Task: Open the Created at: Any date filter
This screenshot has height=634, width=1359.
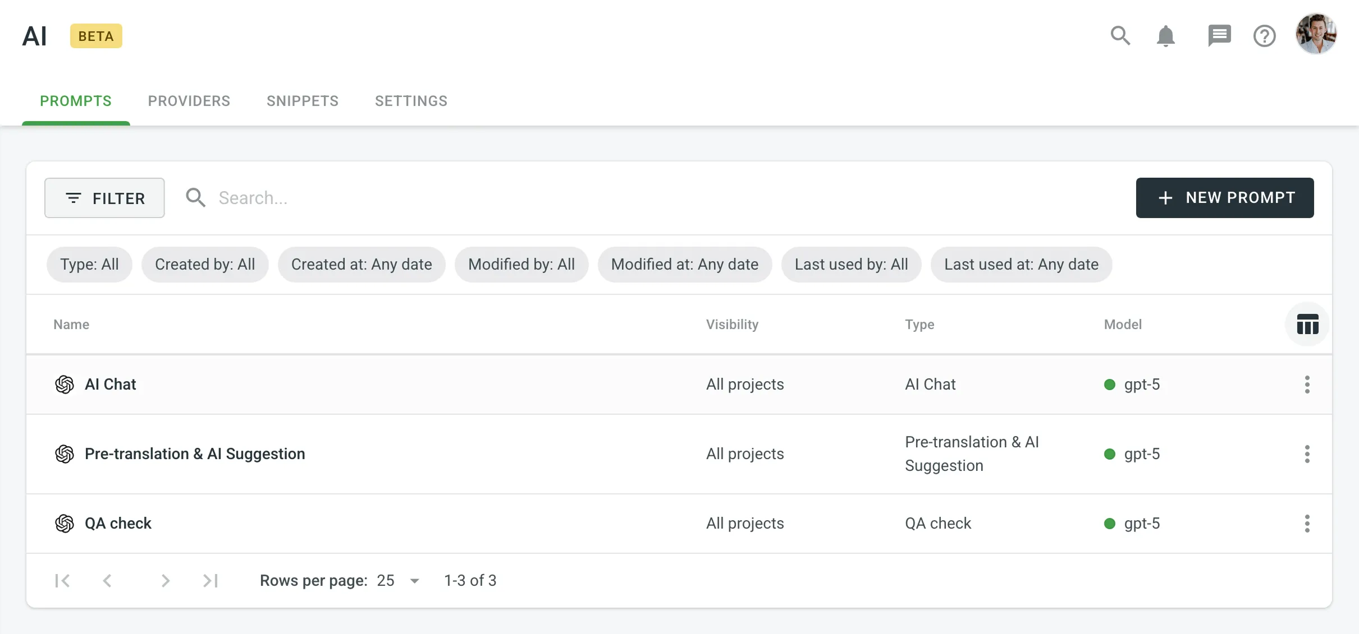Action: [362, 265]
